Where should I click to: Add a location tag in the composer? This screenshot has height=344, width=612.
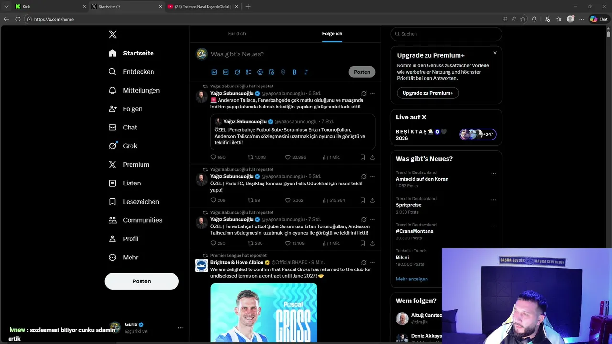click(x=283, y=72)
